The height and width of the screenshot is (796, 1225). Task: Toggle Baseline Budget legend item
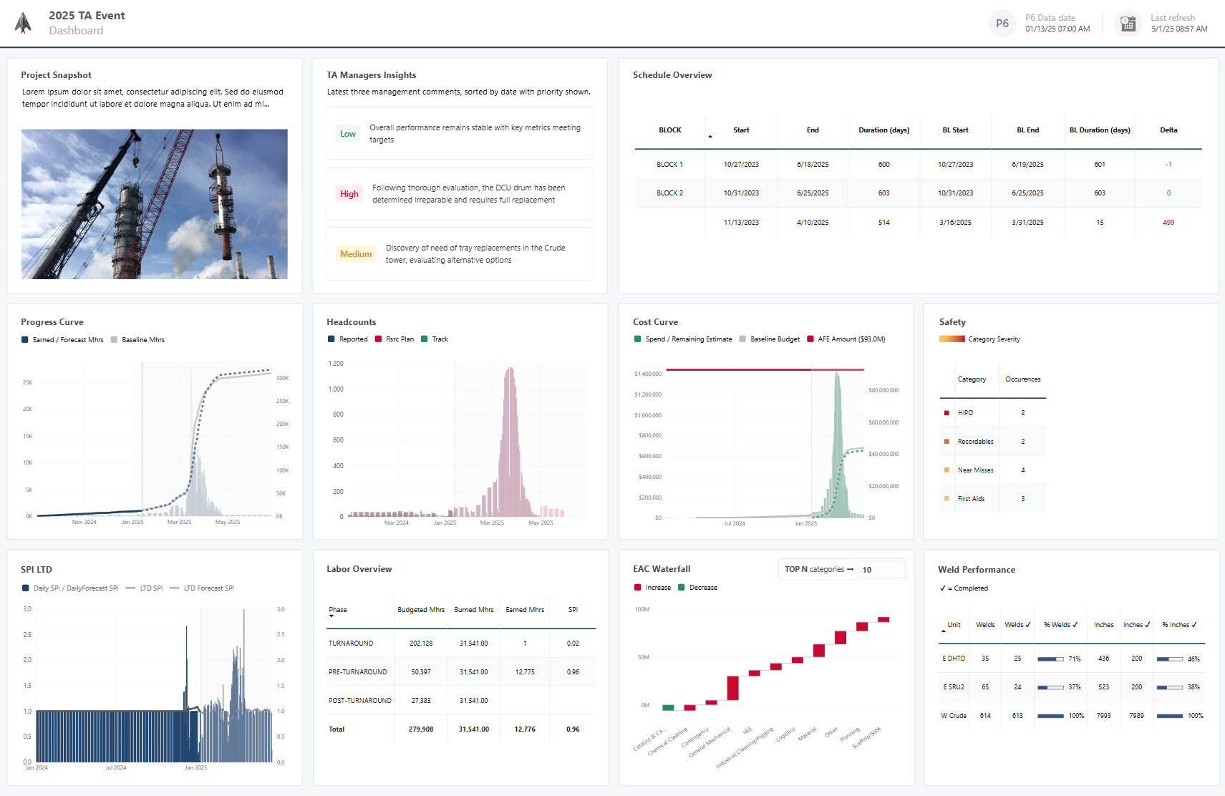coord(769,339)
